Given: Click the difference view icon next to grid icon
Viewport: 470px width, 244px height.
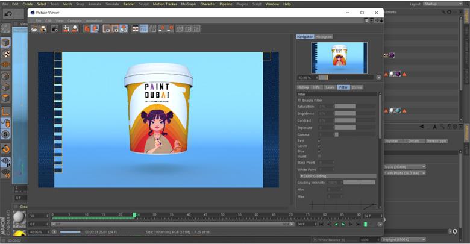Looking at the screenshot, I should coord(152,28).
